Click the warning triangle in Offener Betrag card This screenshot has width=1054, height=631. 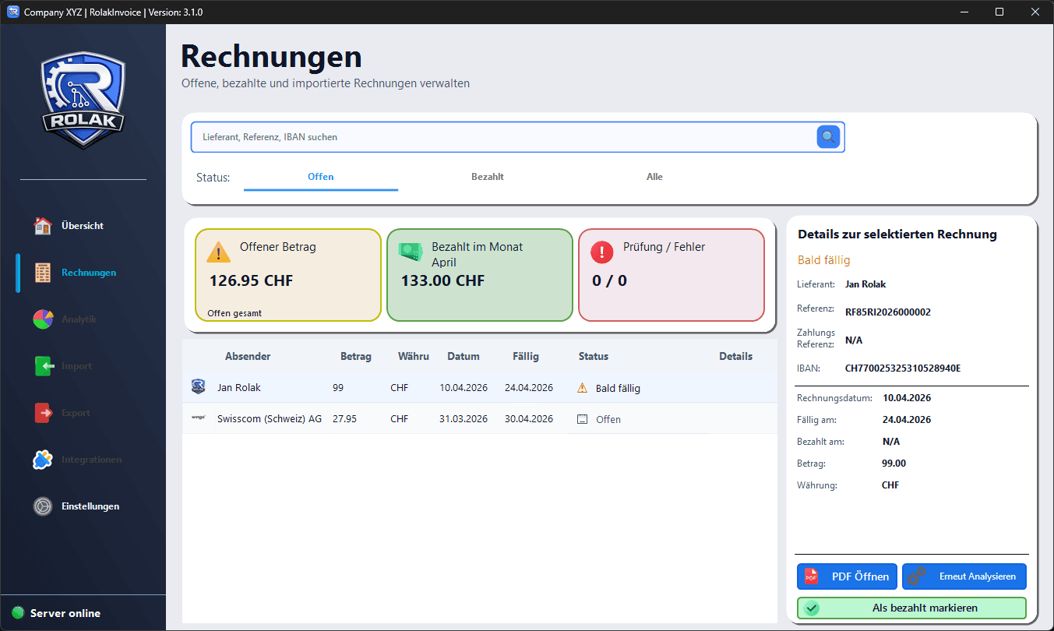(x=218, y=252)
